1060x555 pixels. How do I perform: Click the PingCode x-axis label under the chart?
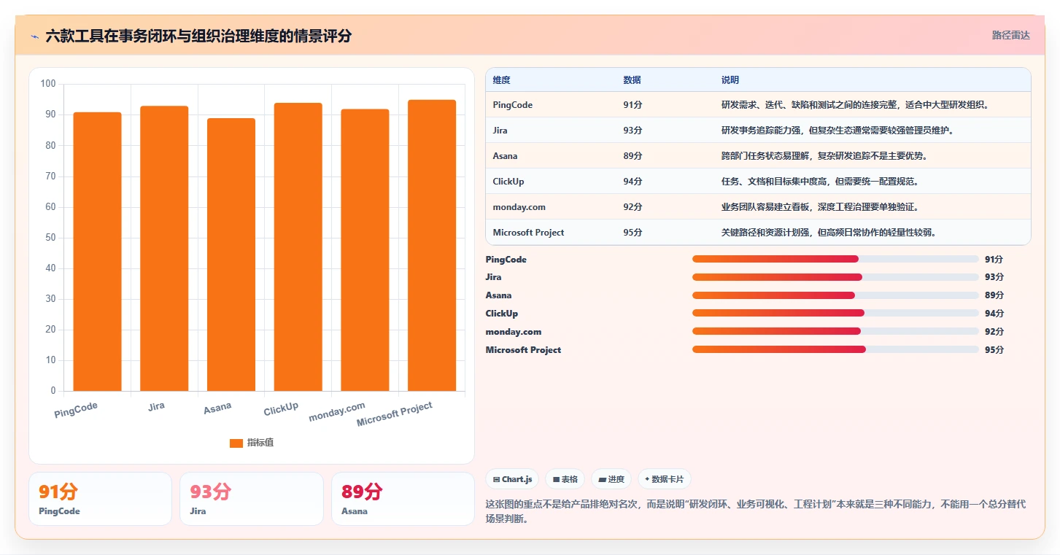coord(76,410)
